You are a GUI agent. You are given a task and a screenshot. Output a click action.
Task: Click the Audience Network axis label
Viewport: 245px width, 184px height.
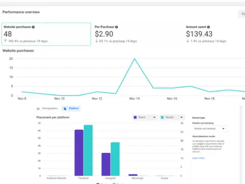[57, 178]
